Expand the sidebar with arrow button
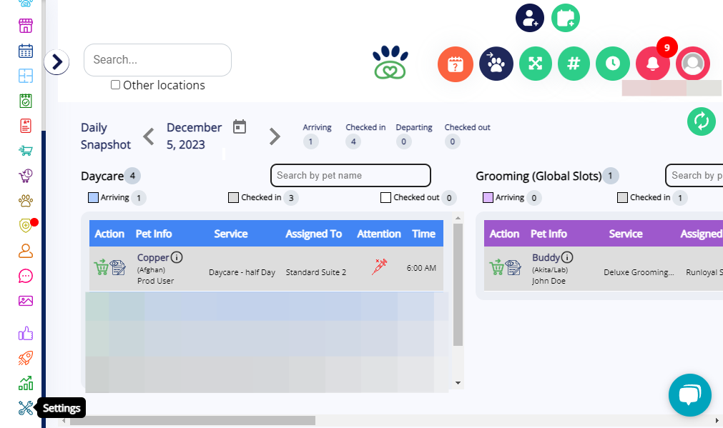The image size is (723, 428). 56,61
